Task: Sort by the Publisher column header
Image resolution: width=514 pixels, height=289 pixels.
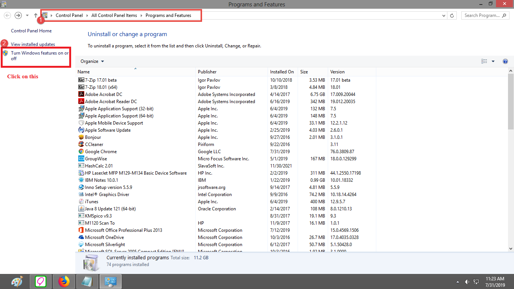Action: pos(231,71)
